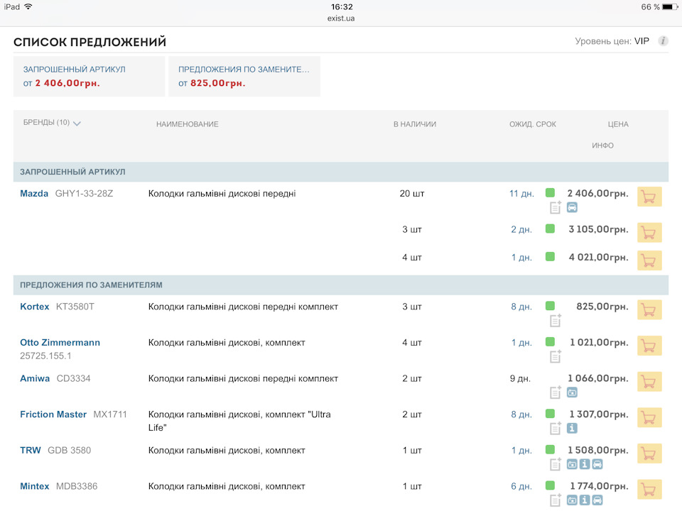This screenshot has width=682, height=511.
Task: Open the Kortex brand link
Action: 34,307
